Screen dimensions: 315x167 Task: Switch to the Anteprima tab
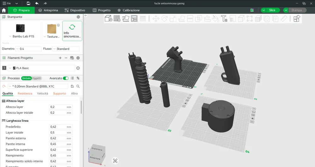[48, 10]
